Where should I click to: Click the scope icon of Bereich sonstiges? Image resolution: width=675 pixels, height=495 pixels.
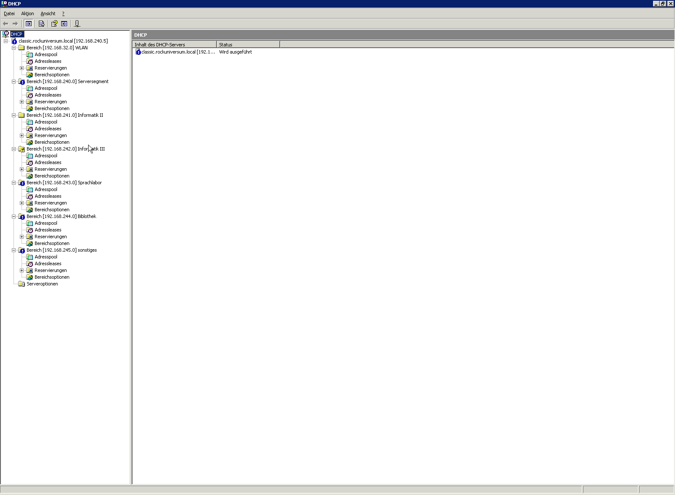(x=22, y=250)
